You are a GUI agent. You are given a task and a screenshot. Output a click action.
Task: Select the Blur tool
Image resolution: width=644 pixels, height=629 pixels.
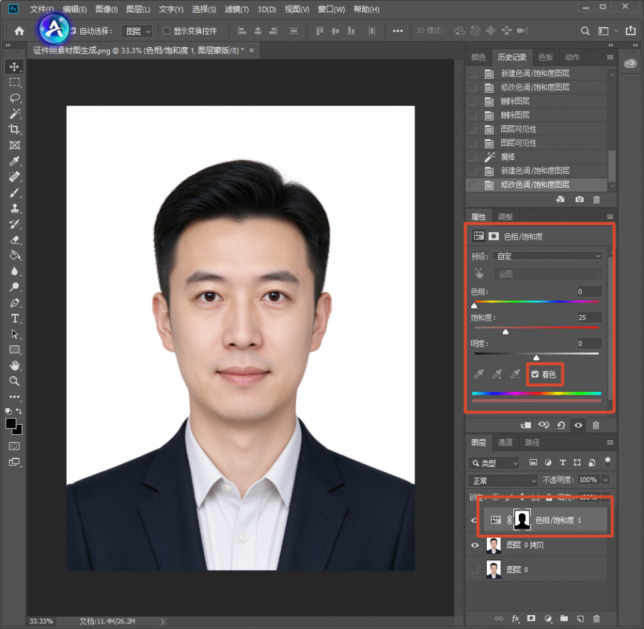coord(14,271)
